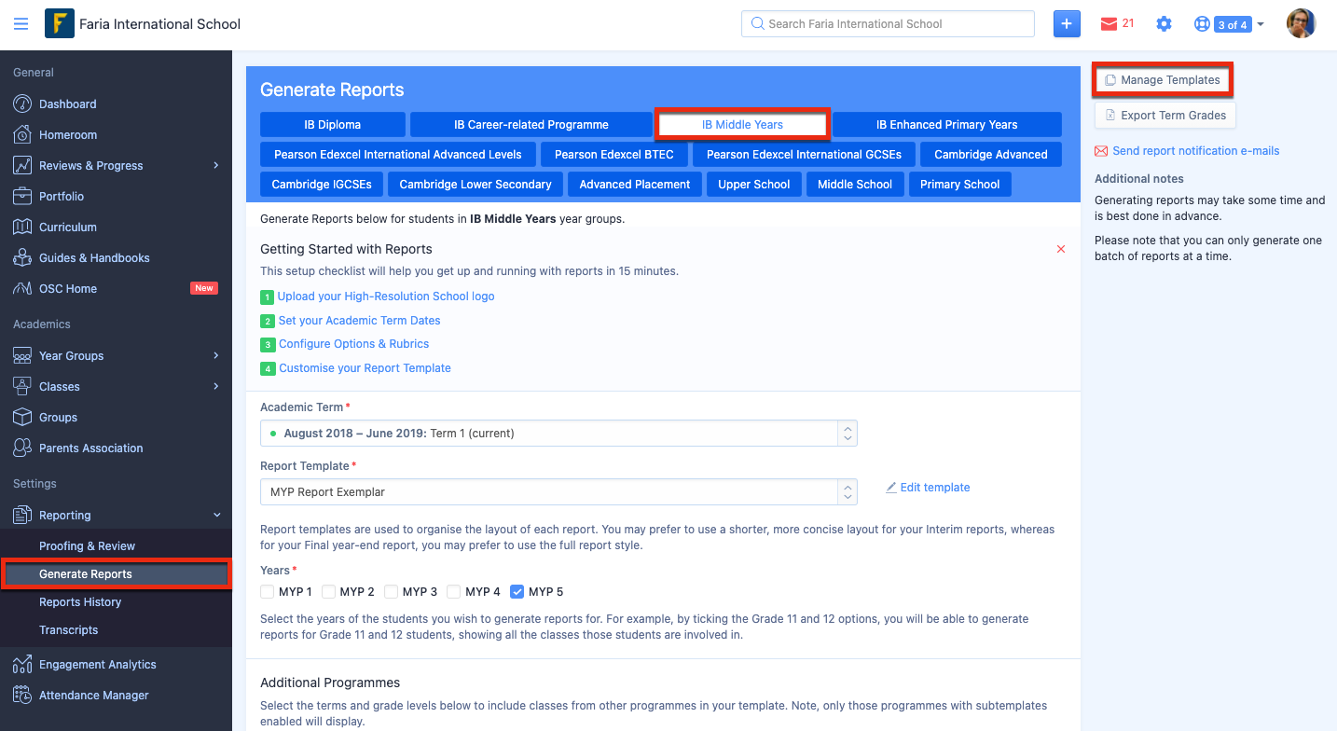Click the Reviews & Progress chart icon

(x=22, y=165)
